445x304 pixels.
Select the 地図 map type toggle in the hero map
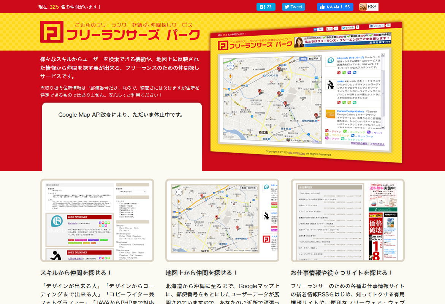pos(303,59)
